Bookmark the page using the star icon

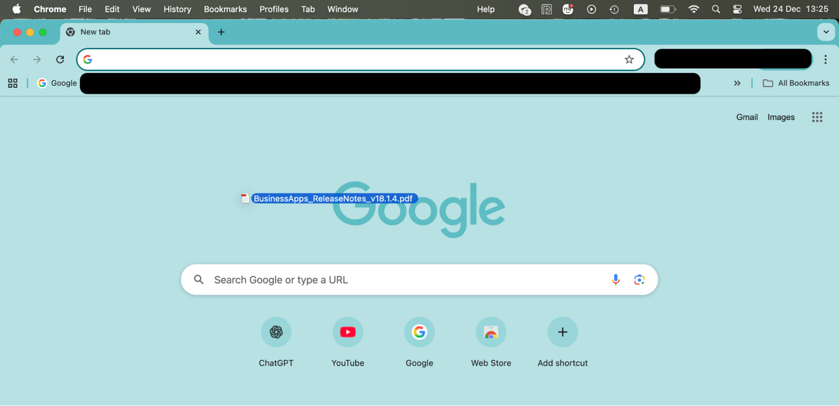629,59
